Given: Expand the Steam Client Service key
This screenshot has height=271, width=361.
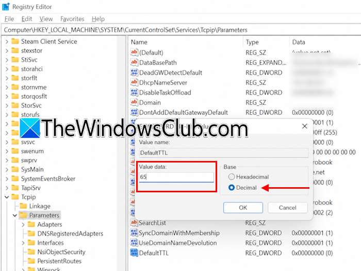Looking at the screenshot, I should pyautogui.click(x=7, y=42).
